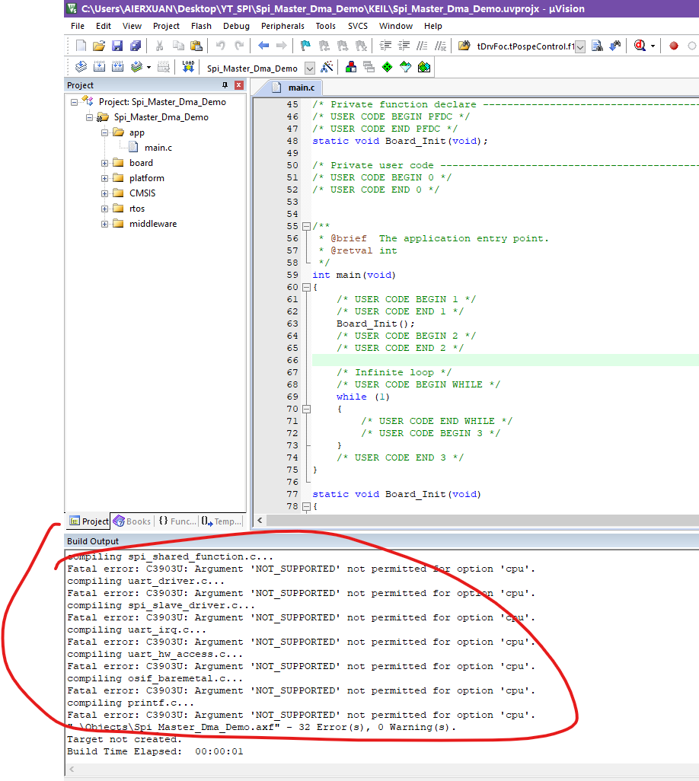Viewport: 699px width, 781px height.
Task: Insert or remove a bookmark flag
Action: tap(305, 46)
